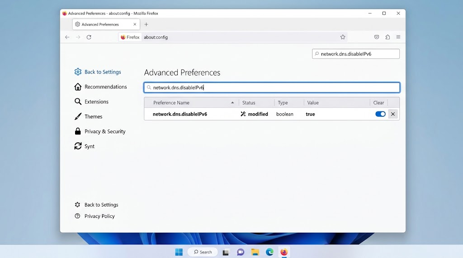Open Back to Settings with gear icon at top
Image resolution: width=463 pixels, height=258 pixels.
[x=98, y=72]
